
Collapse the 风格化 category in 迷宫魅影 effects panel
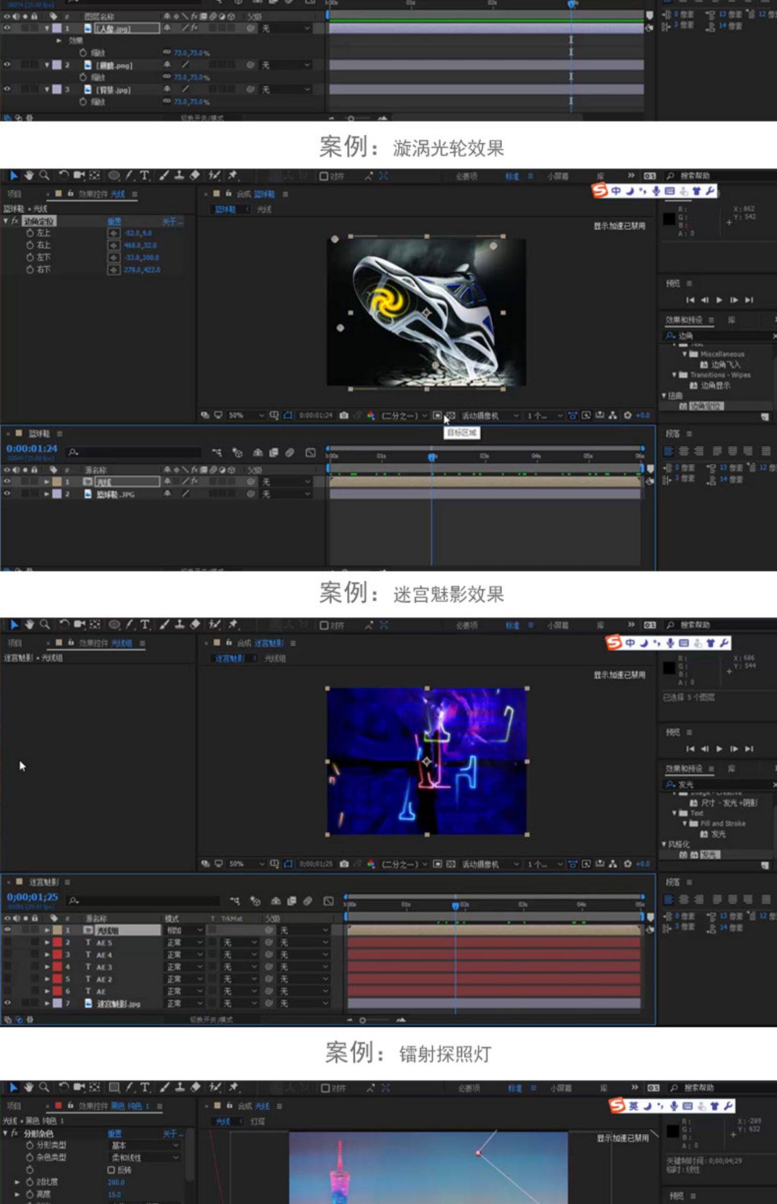[x=664, y=844]
